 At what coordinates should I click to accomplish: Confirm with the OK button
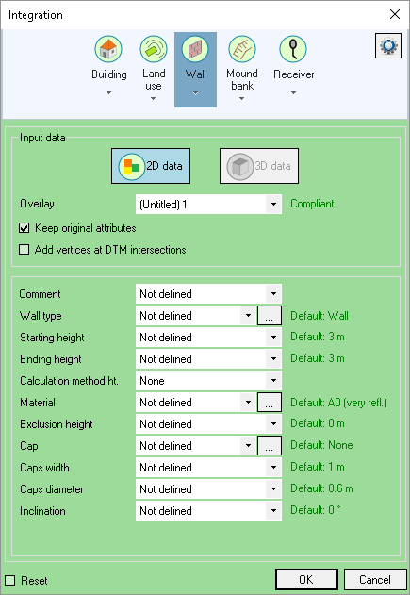click(306, 580)
